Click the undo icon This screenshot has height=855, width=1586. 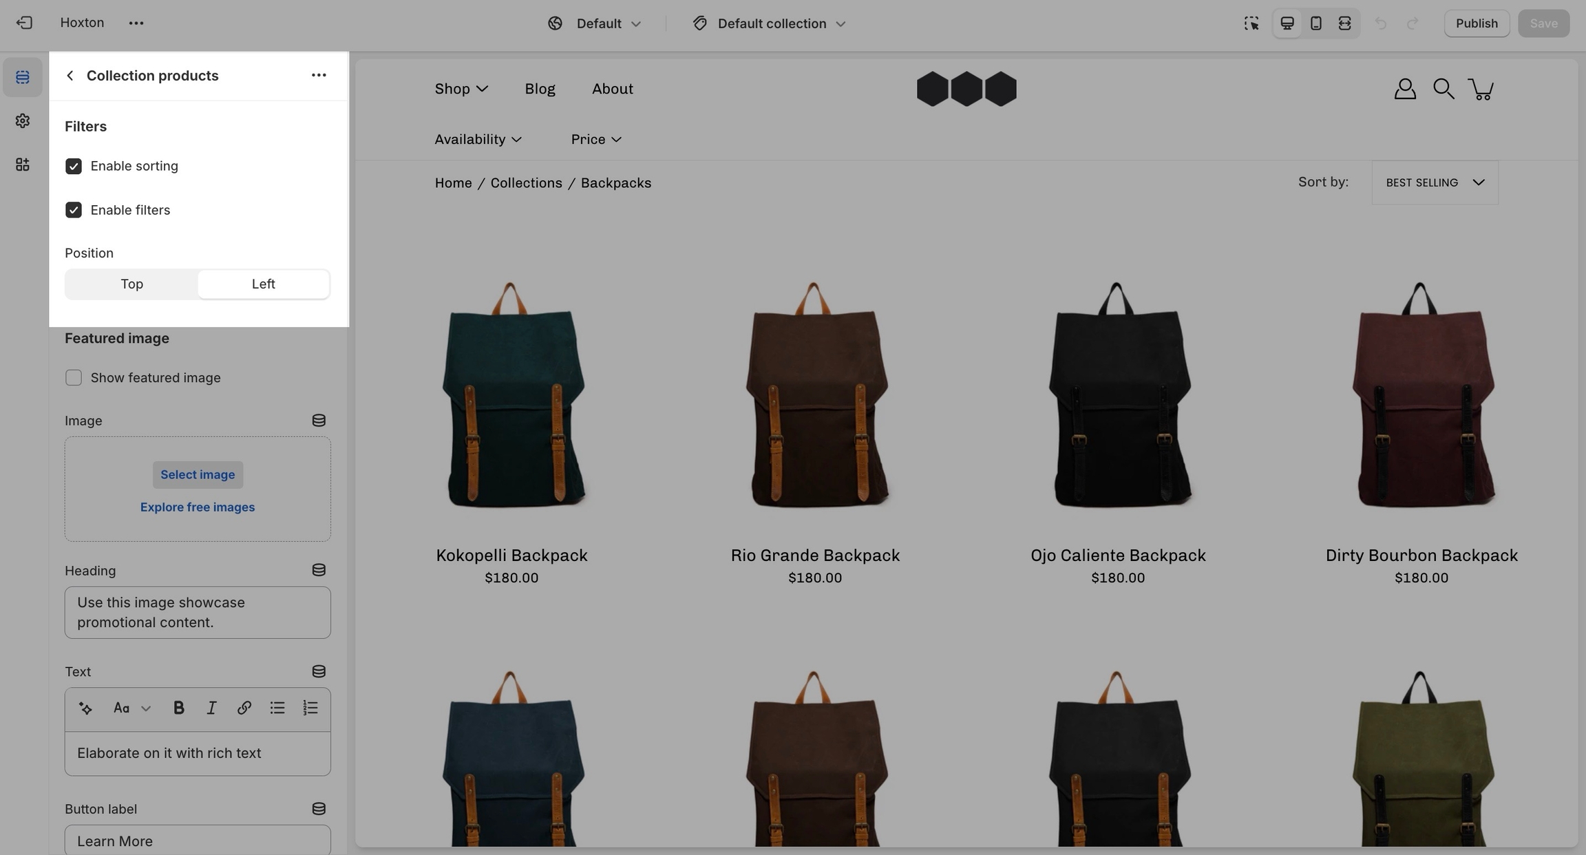point(1380,23)
